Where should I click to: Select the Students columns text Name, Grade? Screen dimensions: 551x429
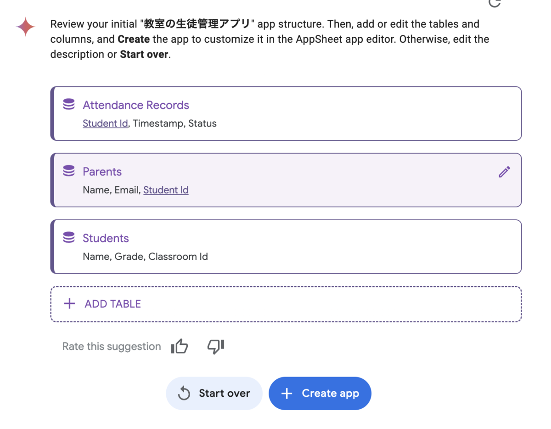click(114, 257)
